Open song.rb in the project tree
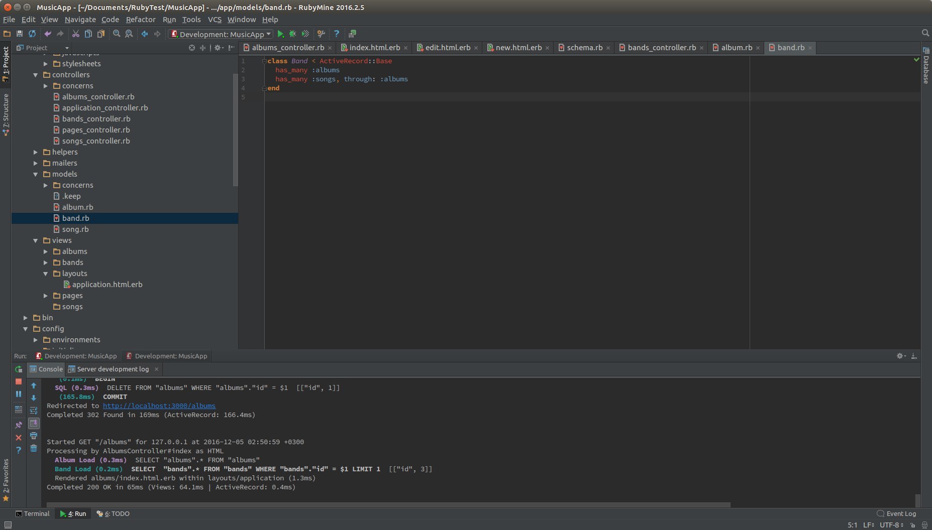Screen dimensions: 932x530 75,229
